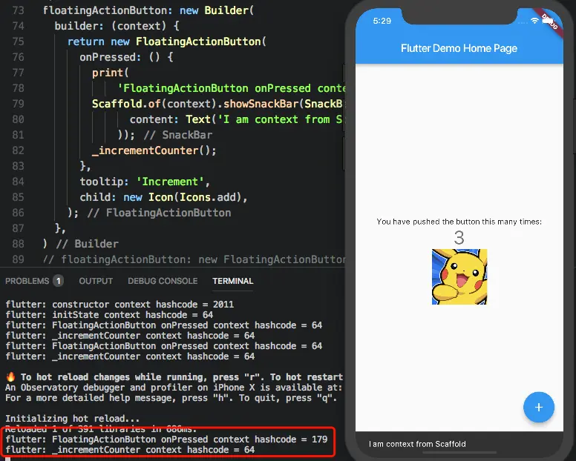Image resolution: width=576 pixels, height=461 pixels.
Task: Click the DEBUG banner ribbon on simulator
Action: [x=549, y=22]
